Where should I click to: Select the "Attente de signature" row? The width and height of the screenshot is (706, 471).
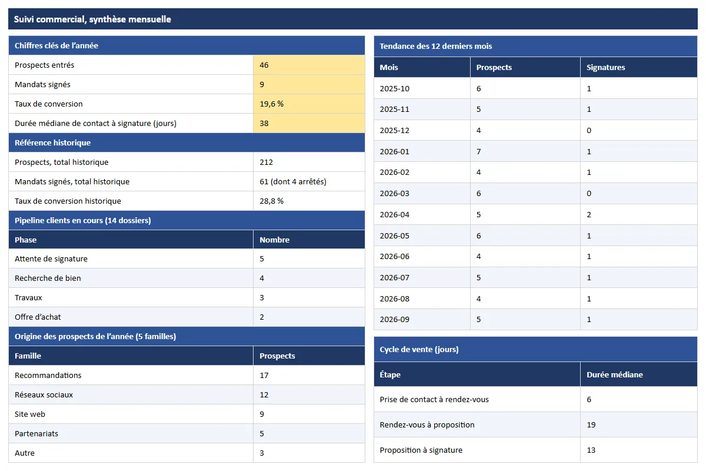(187, 258)
